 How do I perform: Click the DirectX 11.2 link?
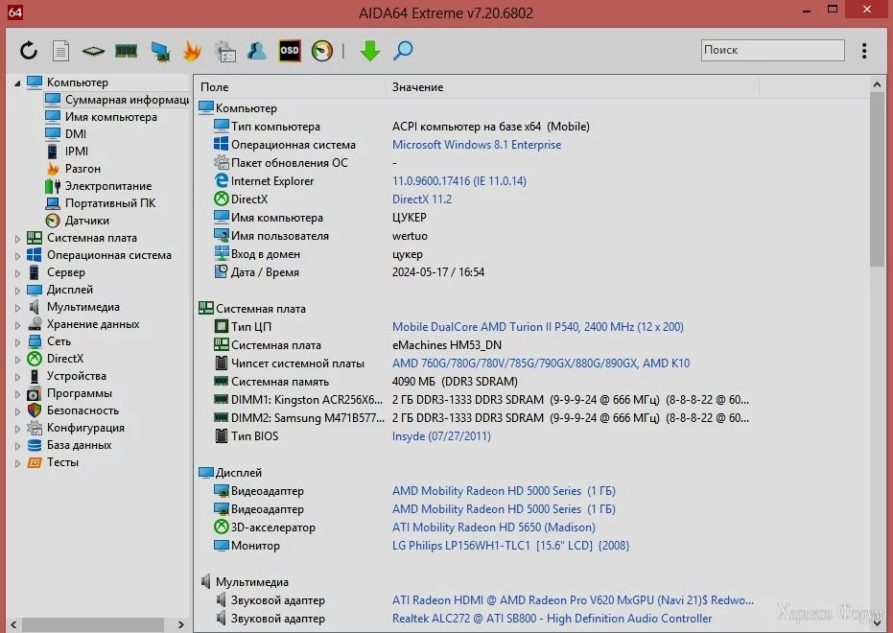(x=421, y=199)
